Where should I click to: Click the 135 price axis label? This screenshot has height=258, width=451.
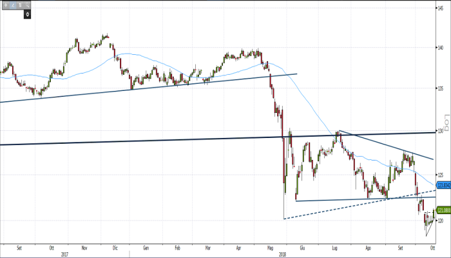(441, 88)
